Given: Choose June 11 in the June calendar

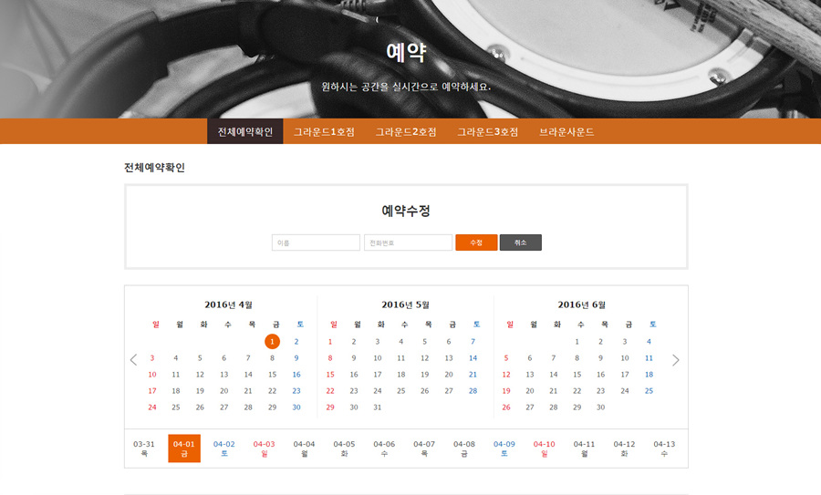Looking at the screenshot, I should tap(649, 358).
